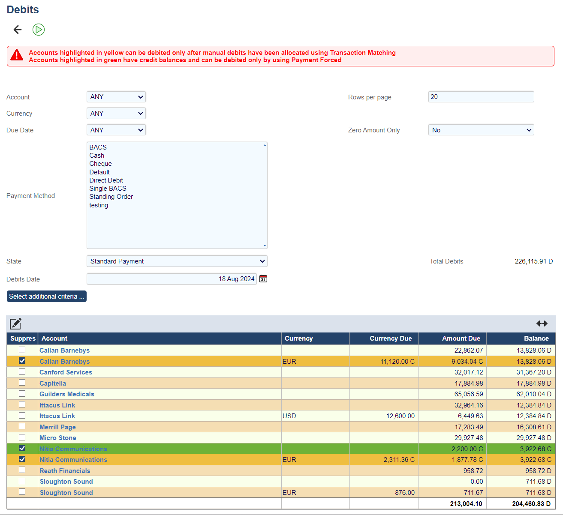Expand the Currency filter dropdown

116,114
